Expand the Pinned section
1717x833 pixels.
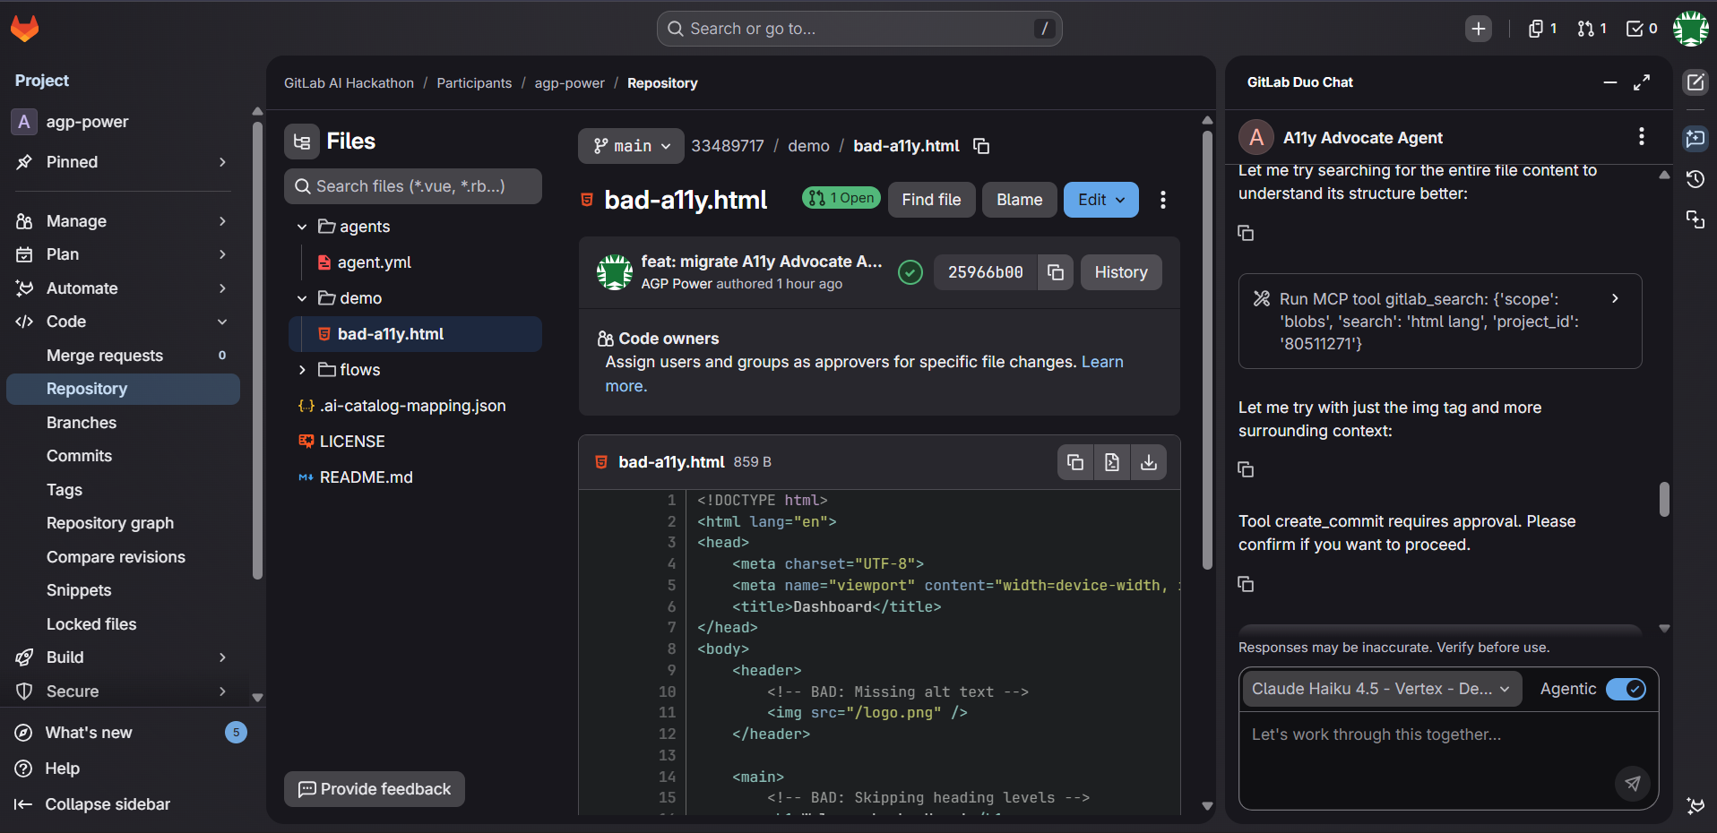123,162
